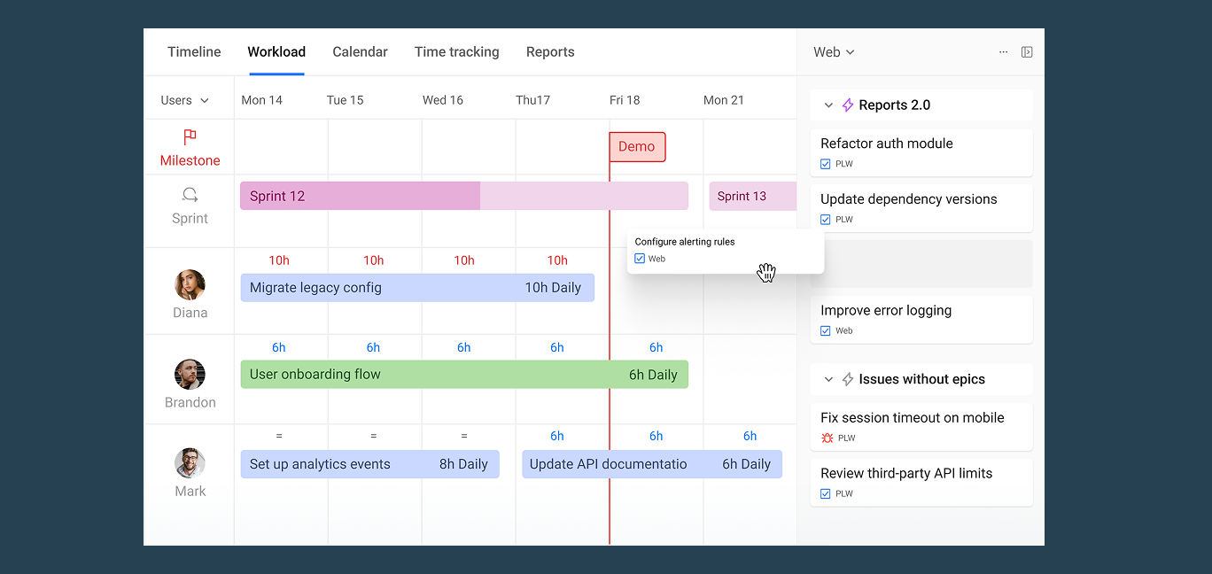Open the Review third-party API limits issue

(921, 482)
